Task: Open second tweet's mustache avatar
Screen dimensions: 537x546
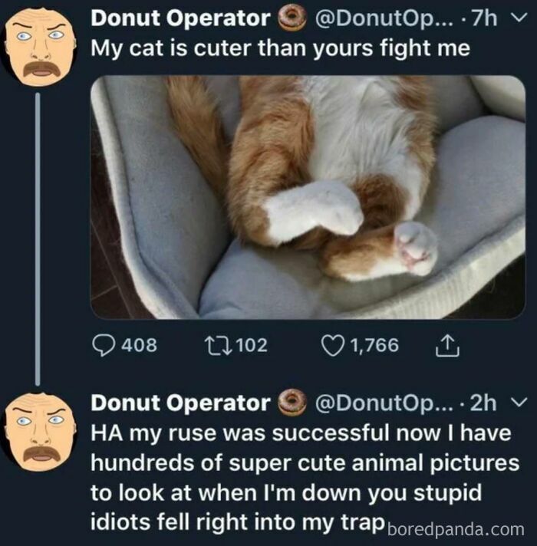Action: point(38,431)
